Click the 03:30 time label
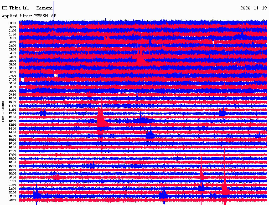 12,49
